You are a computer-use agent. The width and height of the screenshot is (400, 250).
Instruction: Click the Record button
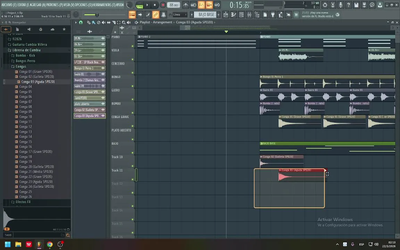pos(163,5)
